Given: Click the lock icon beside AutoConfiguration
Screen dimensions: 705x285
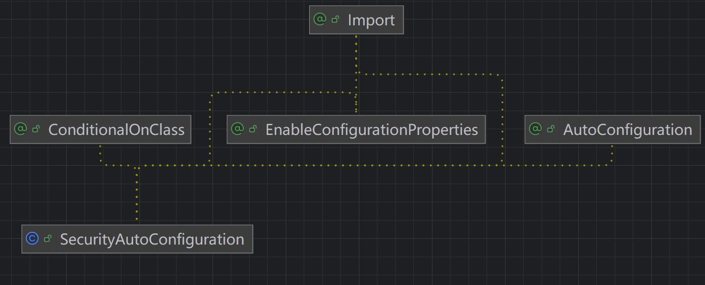Looking at the screenshot, I should click(x=551, y=129).
